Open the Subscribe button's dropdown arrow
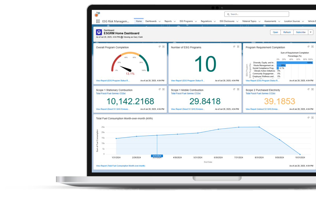Image resolution: width=316 pixels, height=197 pixels. tap(311, 32)
